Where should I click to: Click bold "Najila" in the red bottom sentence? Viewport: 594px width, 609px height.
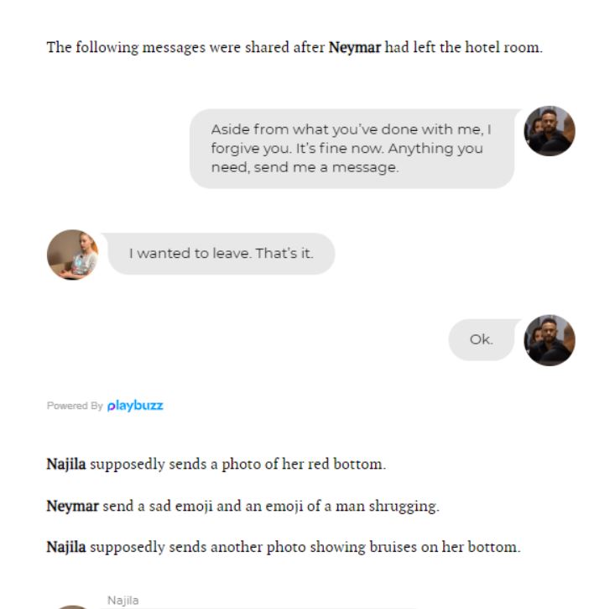pyautogui.click(x=66, y=464)
